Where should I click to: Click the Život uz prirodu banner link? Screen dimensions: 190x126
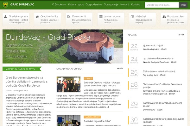tap(16, 51)
